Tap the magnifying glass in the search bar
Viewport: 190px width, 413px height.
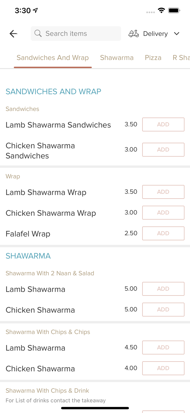[38, 33]
